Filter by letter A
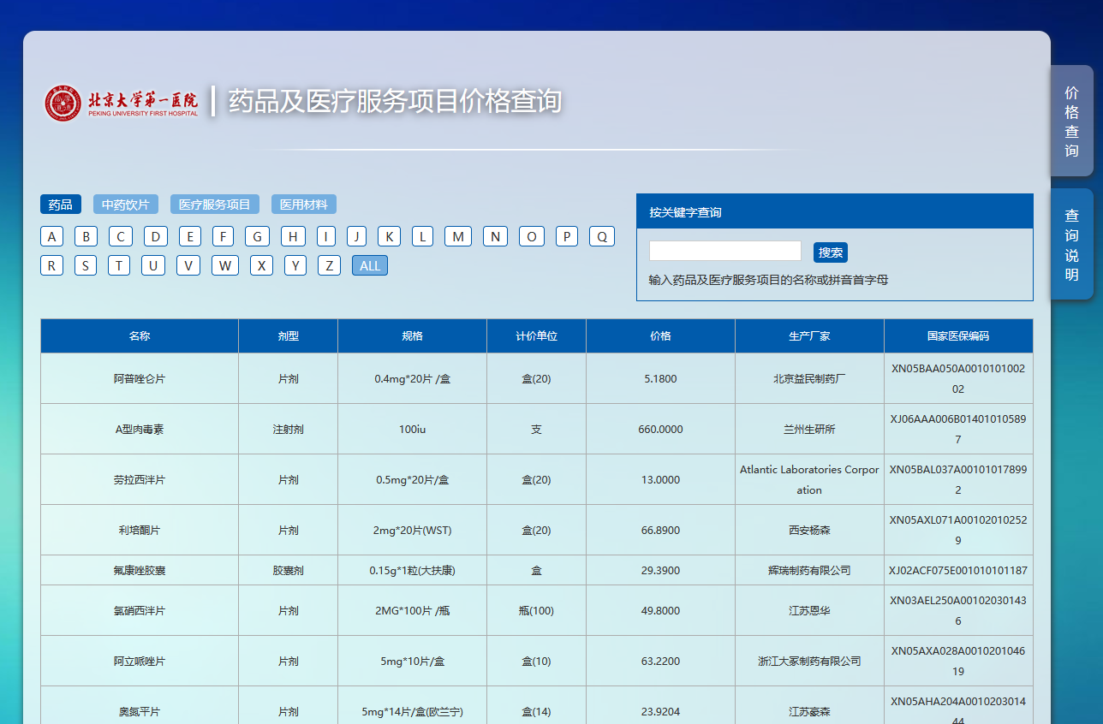 click(x=52, y=237)
